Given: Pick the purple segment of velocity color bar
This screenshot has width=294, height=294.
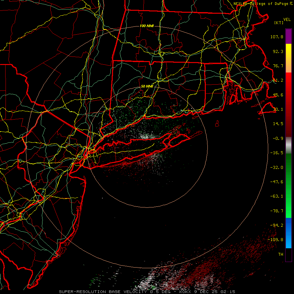Looking at the screenshot, I should click(x=288, y=36).
